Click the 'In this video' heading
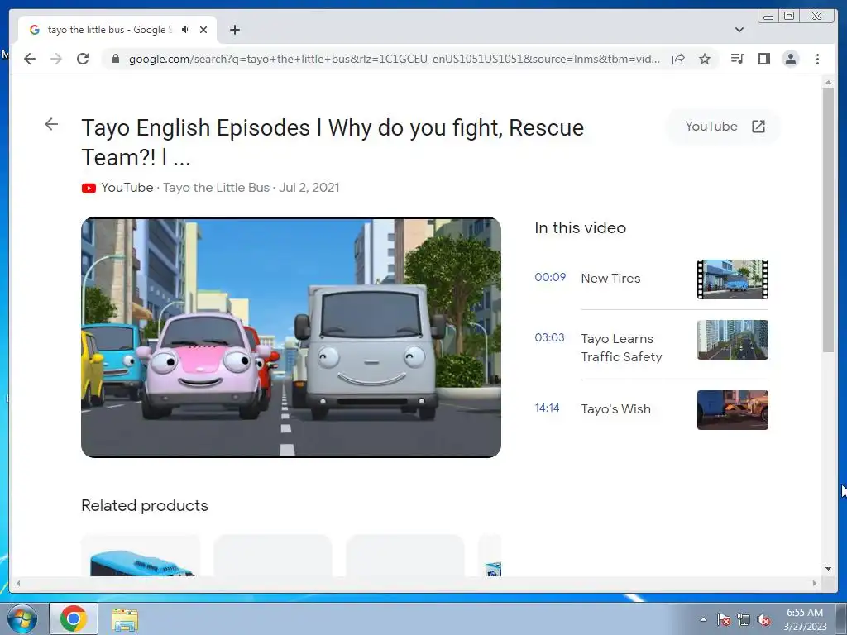 click(x=580, y=228)
